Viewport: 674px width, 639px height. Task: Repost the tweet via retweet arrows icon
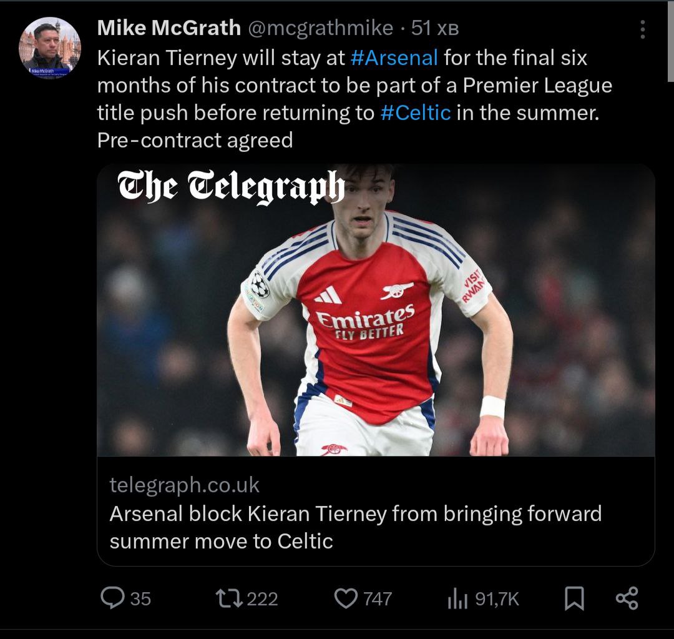[x=228, y=598]
